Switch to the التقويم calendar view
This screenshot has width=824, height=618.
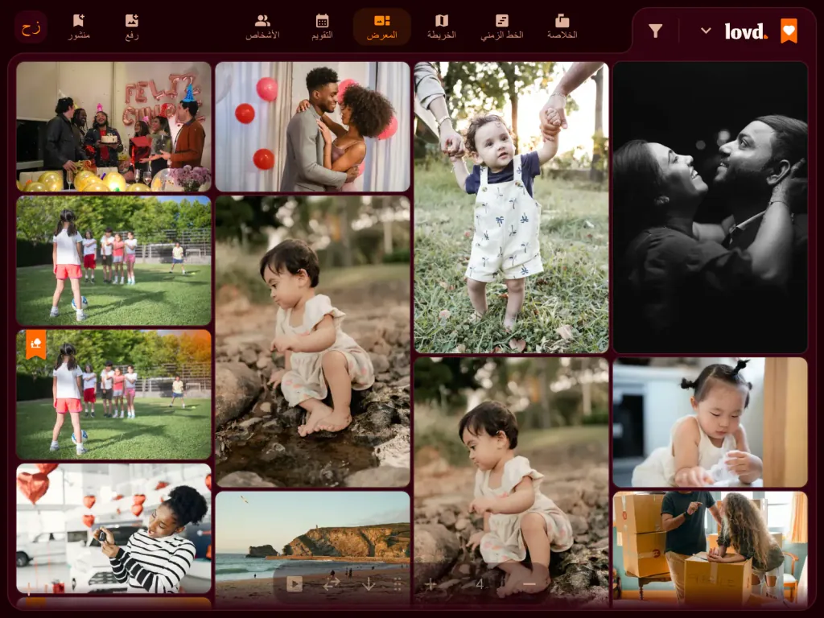click(322, 27)
